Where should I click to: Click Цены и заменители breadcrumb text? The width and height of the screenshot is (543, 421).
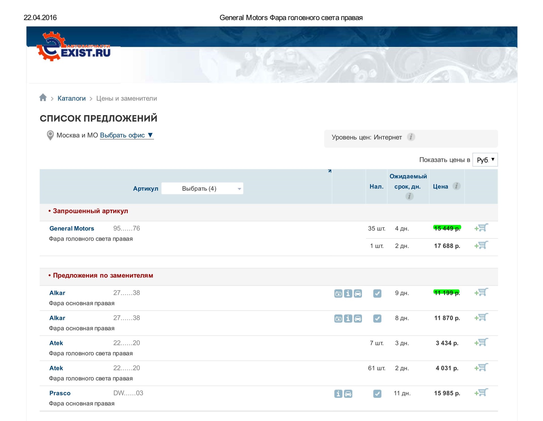tap(126, 98)
